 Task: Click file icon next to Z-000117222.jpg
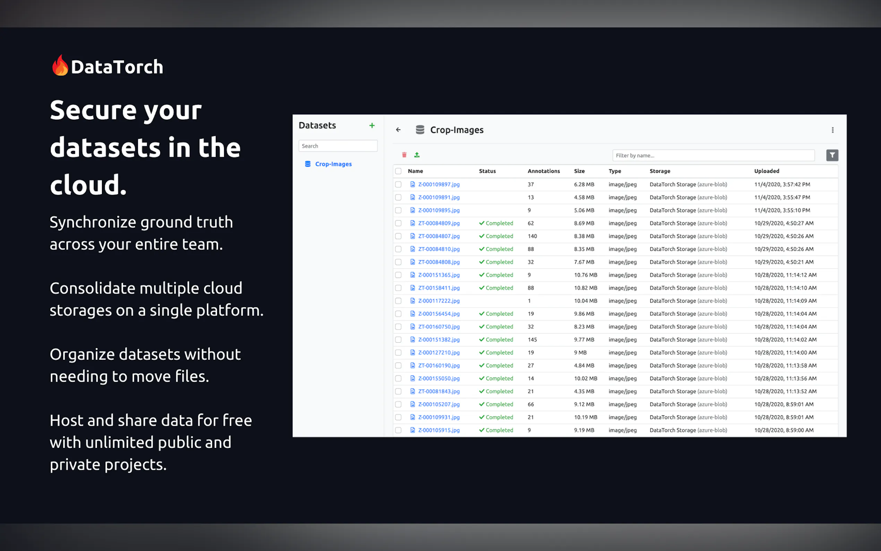point(413,300)
